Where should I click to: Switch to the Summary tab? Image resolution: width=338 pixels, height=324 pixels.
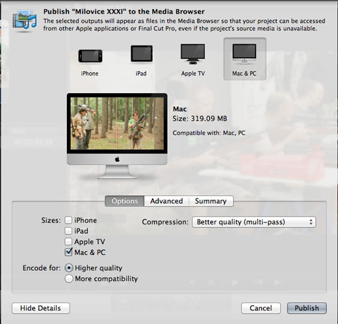tap(211, 201)
